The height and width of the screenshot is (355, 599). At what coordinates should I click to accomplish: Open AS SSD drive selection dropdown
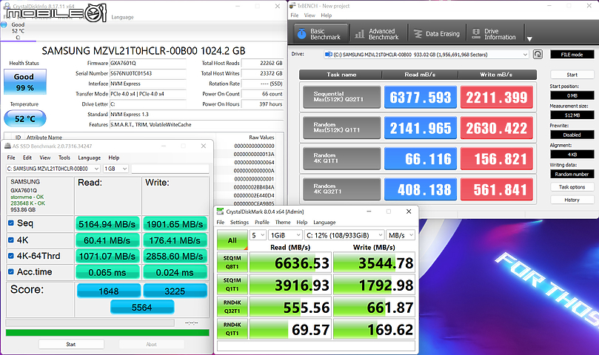(x=53, y=169)
